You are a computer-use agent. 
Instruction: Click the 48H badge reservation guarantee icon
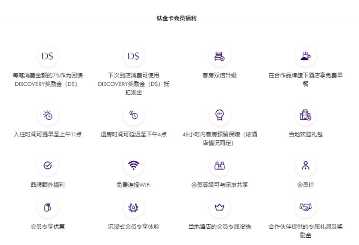point(219,115)
